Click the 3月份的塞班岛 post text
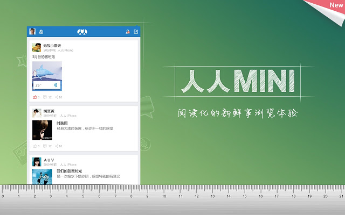 (44, 57)
